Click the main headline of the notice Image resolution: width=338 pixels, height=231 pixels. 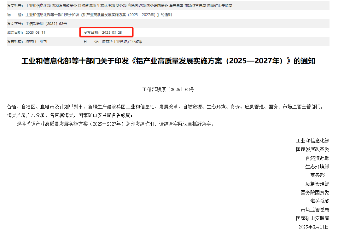(168, 61)
